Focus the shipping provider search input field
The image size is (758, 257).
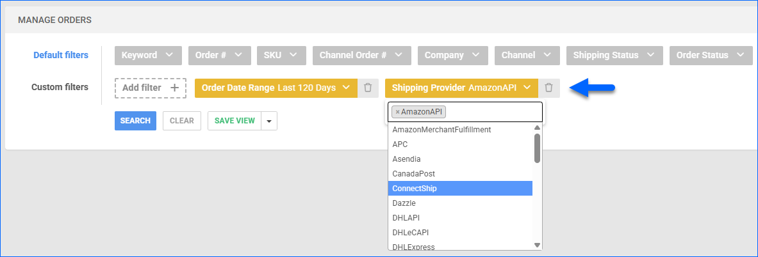(492, 112)
